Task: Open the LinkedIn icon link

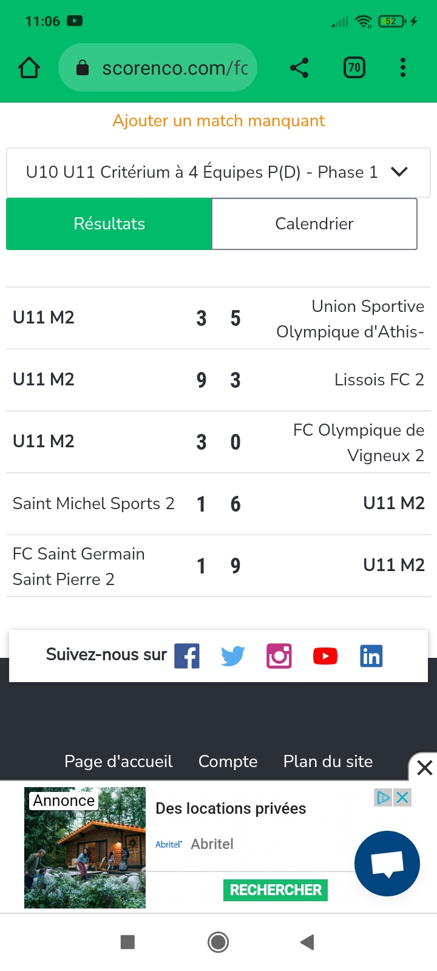Action: 371,656
